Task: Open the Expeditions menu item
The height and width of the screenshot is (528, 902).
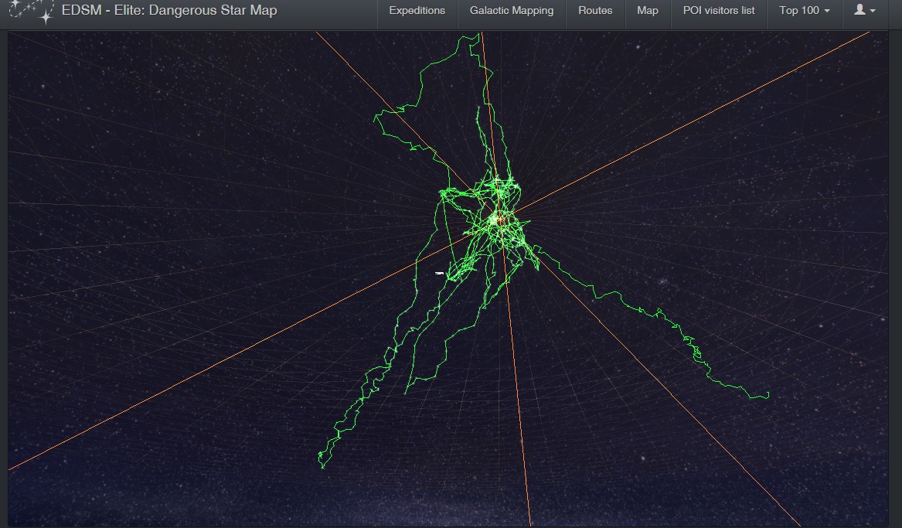Action: [417, 10]
